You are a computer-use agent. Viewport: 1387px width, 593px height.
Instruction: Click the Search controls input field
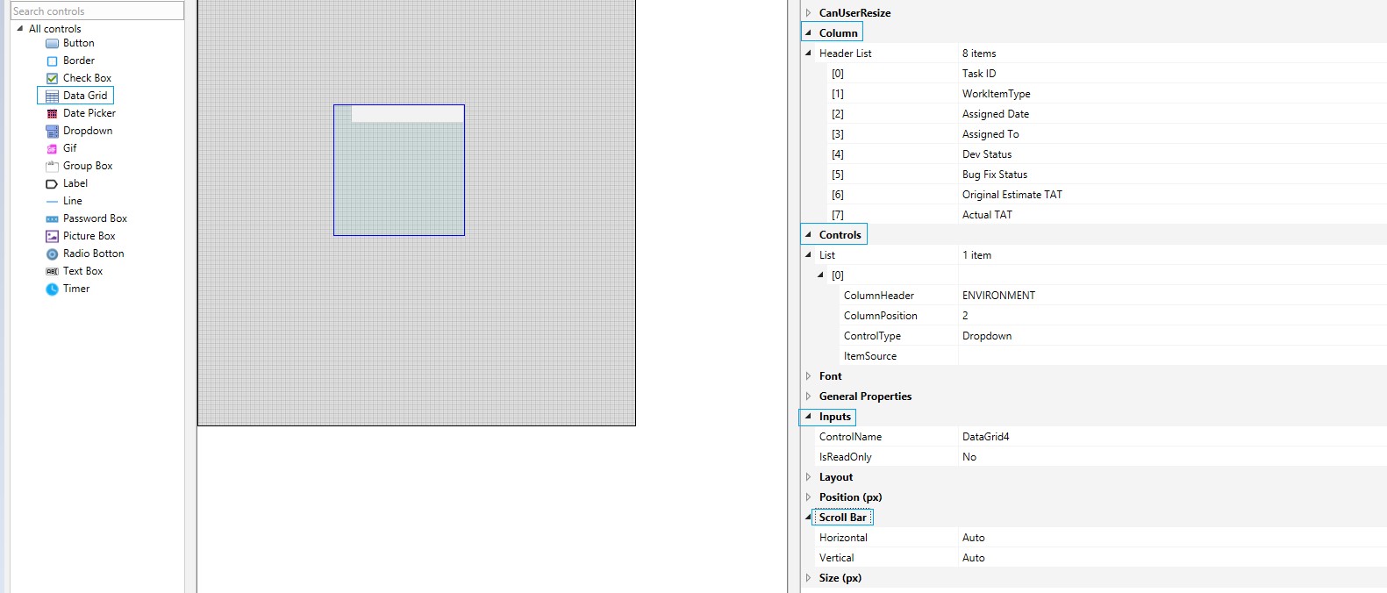point(97,11)
